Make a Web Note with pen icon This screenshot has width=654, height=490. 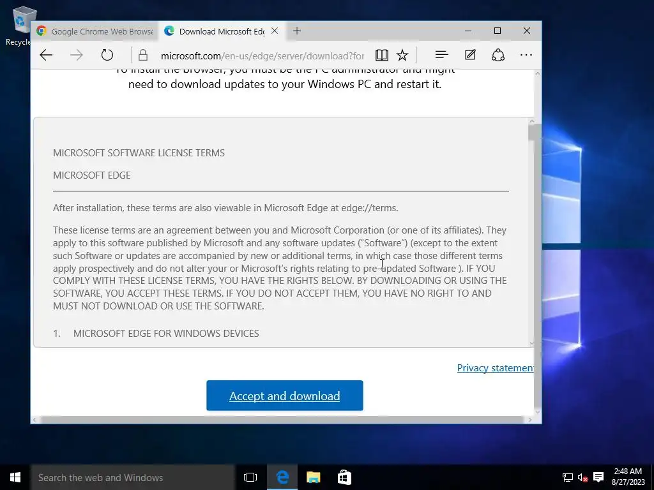(x=470, y=55)
